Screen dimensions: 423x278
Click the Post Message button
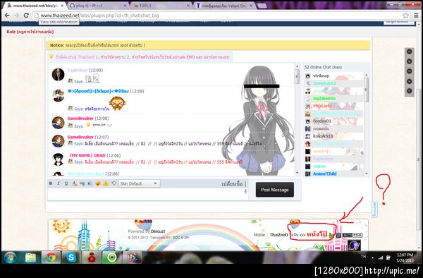click(275, 190)
